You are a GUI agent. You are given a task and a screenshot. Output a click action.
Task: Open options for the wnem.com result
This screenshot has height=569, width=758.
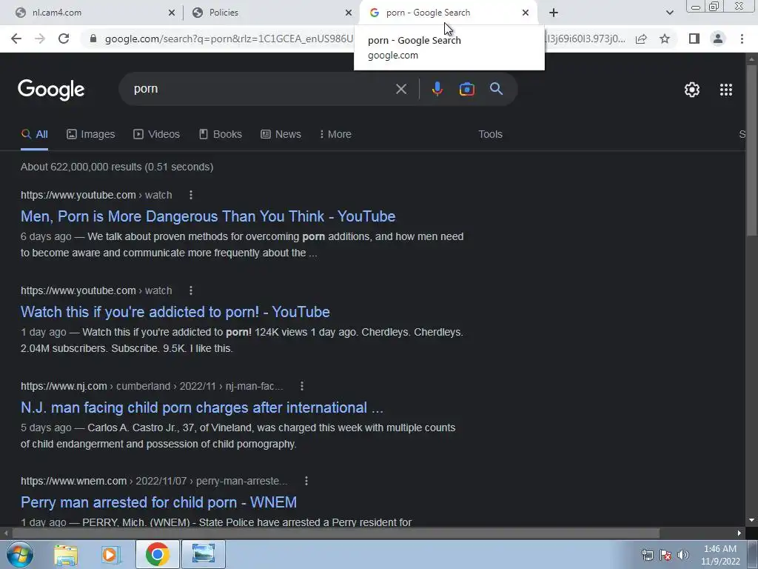coord(306,481)
